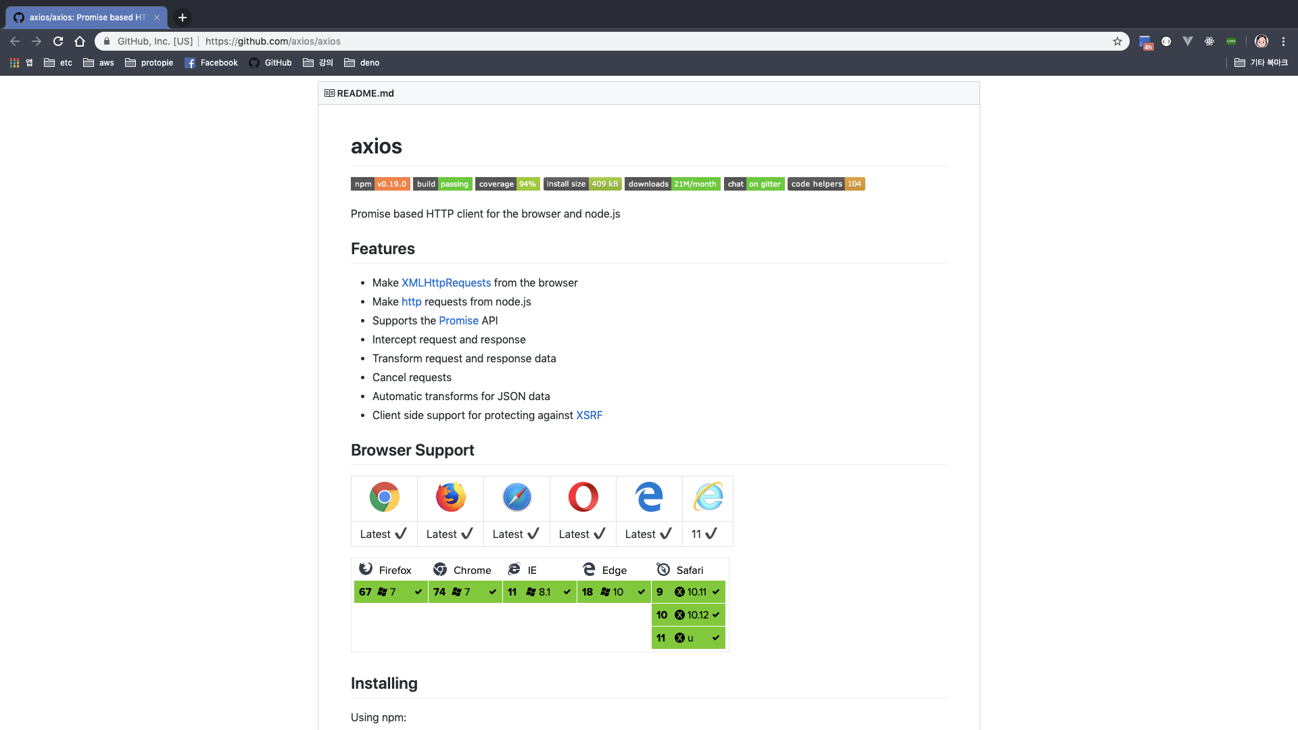Open the deno bookmarks folder

point(362,63)
